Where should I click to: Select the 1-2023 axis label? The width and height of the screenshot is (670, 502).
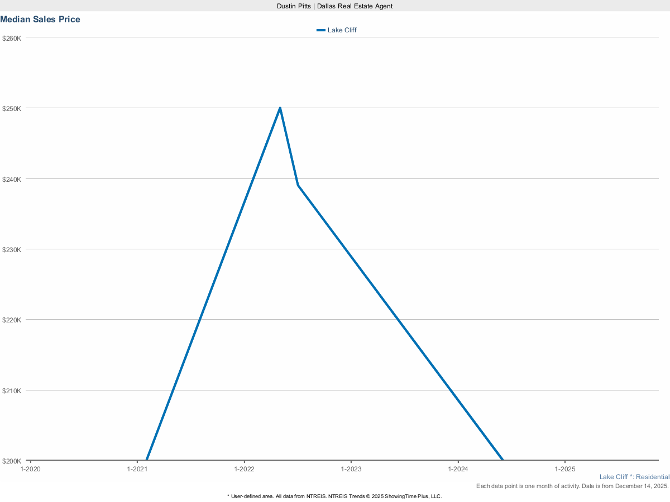point(351,469)
